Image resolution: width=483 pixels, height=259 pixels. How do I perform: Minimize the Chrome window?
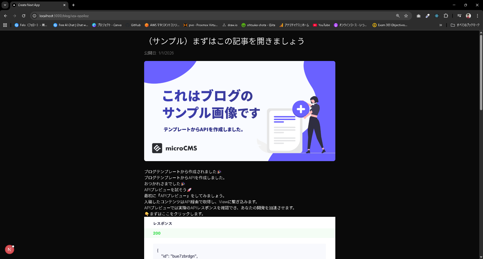tap(454, 5)
